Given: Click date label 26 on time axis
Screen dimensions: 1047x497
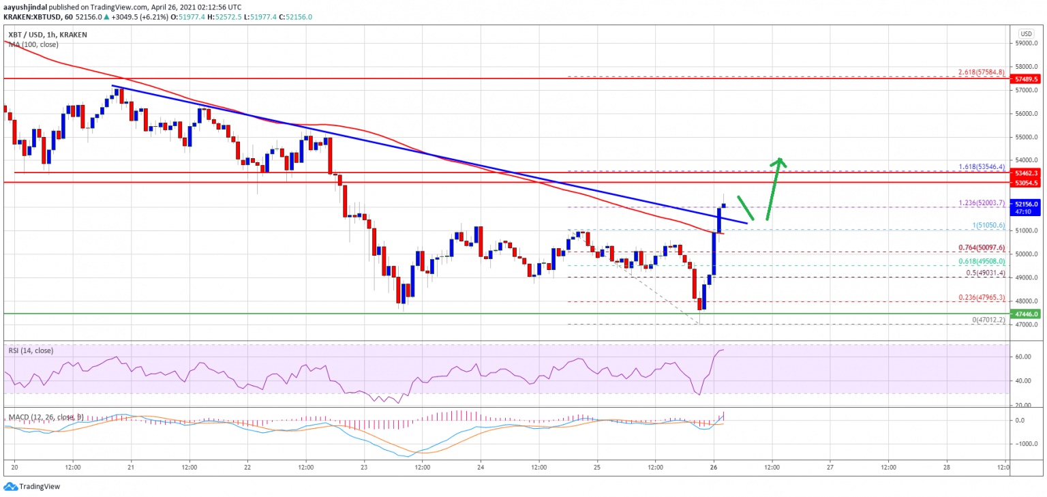Looking at the screenshot, I should (714, 468).
